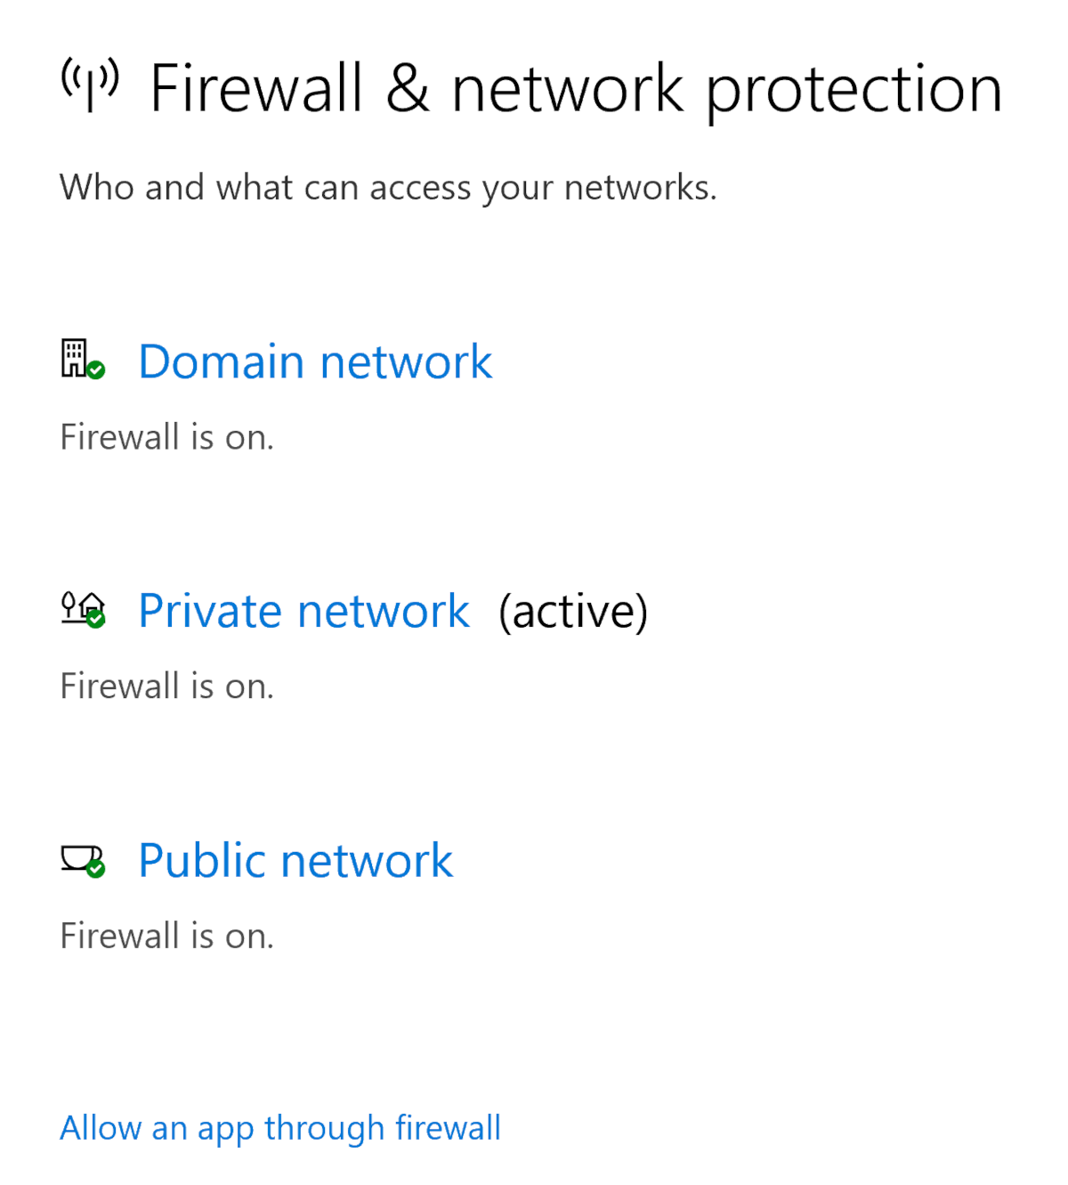Click the Public network coffee cup icon
Viewport: 1068px width, 1185px height.
pos(78,857)
